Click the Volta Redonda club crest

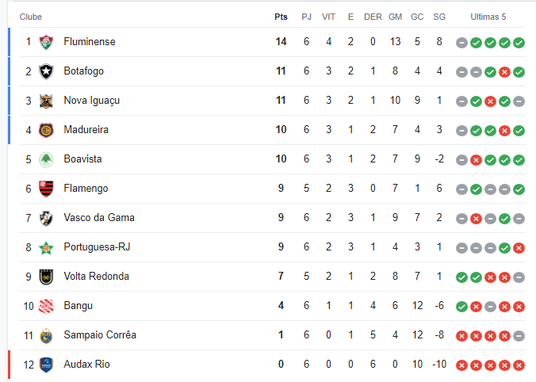pos(46,277)
